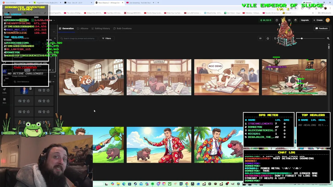Click Chrome icon in Windows taskbar

[x=187, y=184]
